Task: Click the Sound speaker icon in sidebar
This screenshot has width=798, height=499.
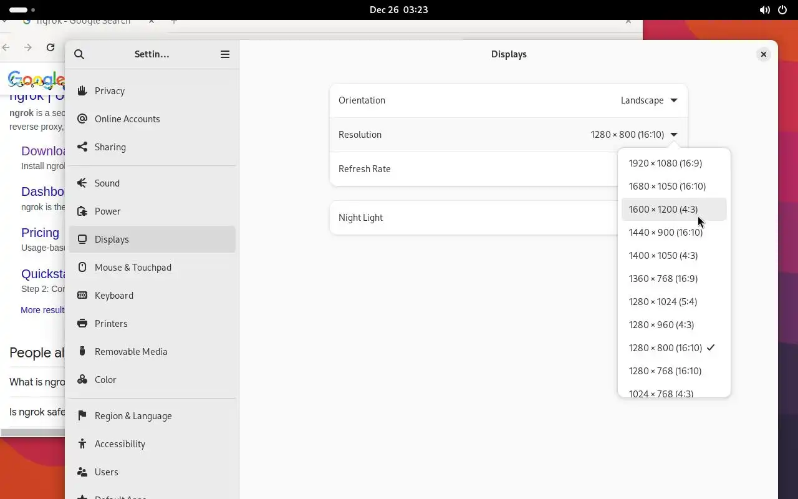Action: point(82,183)
